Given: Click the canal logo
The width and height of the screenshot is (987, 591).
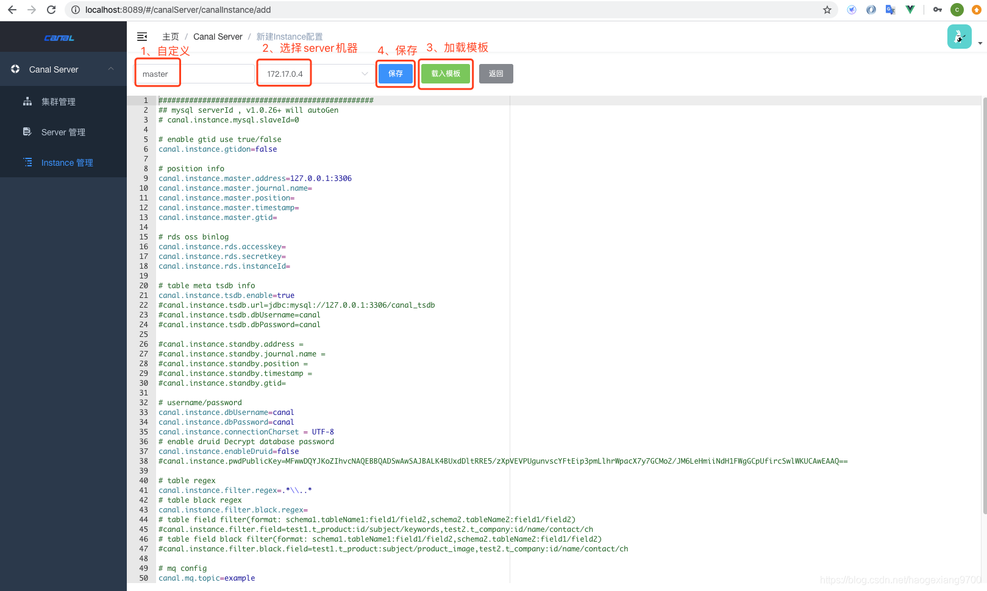Looking at the screenshot, I should (x=59, y=38).
